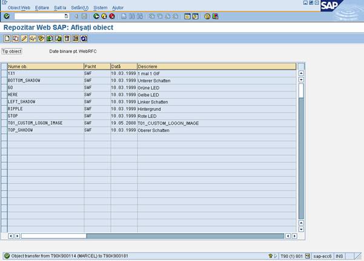Image resolution: width=364 pixels, height=261 pixels.
Task: Click the green Enter checkmark icon
Action: pos(7,16)
